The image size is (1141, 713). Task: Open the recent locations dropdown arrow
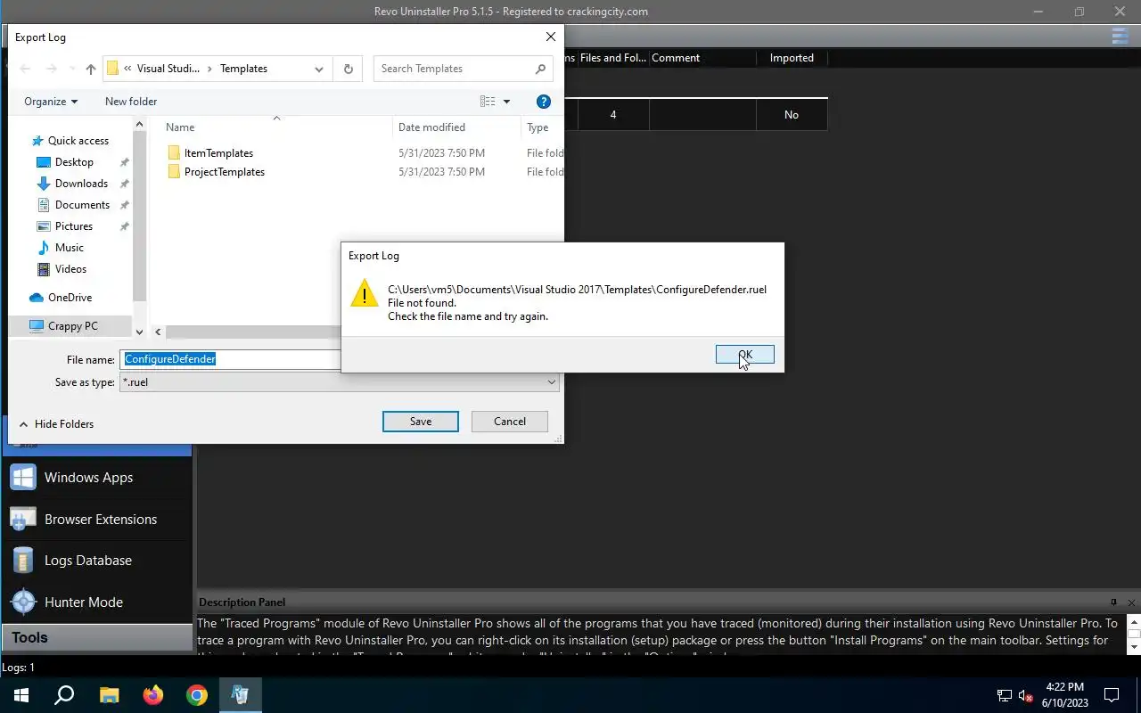[70, 70]
